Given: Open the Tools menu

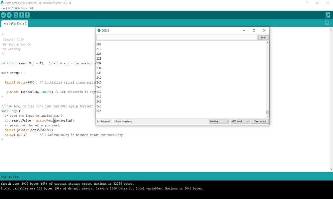Looking at the screenshot, I should tap(24, 8).
